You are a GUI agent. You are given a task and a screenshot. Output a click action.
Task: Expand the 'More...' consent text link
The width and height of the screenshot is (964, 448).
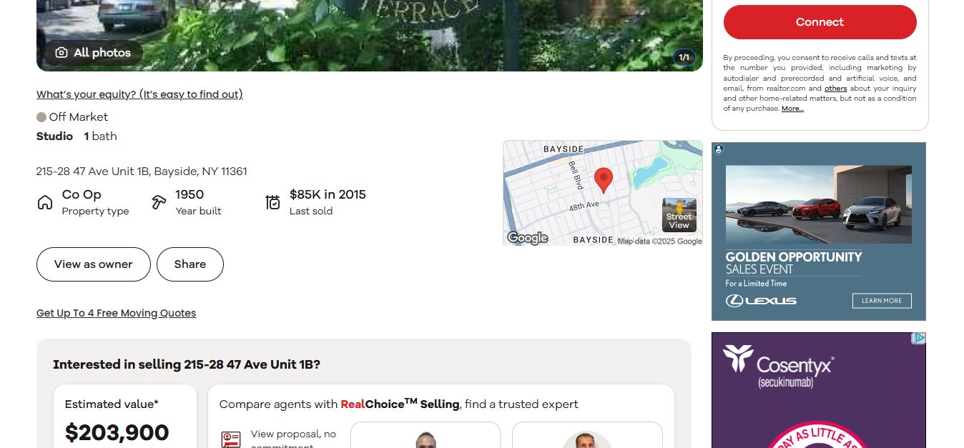point(792,109)
